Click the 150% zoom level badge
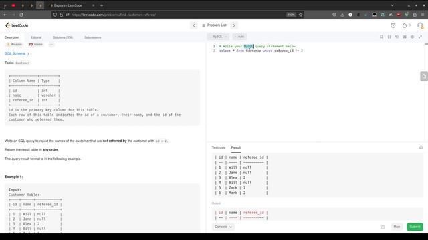 [292, 15]
